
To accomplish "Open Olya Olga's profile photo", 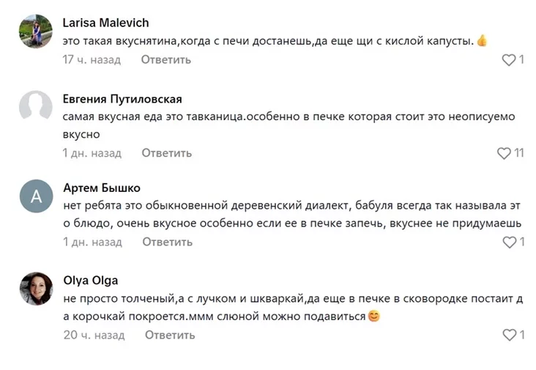I will pos(36,289).
